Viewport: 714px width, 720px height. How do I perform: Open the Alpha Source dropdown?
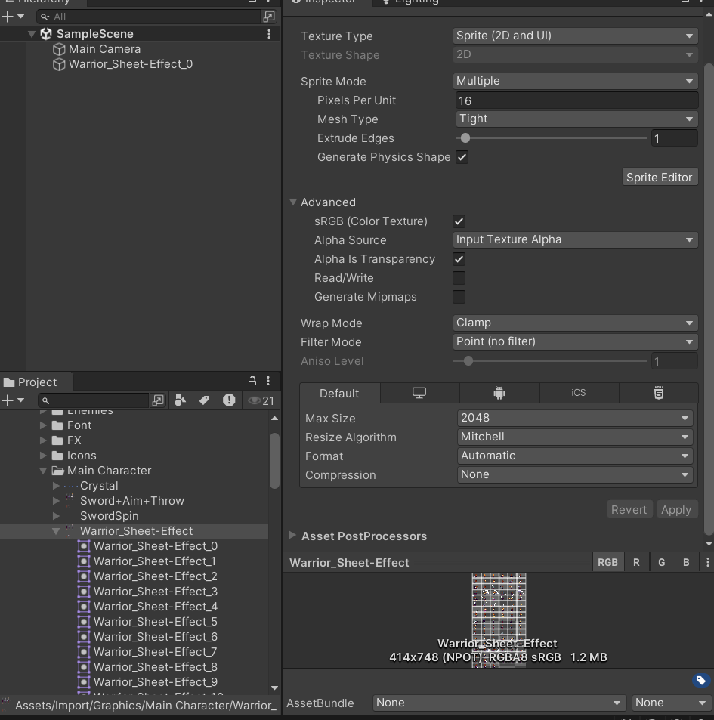[x=575, y=239]
